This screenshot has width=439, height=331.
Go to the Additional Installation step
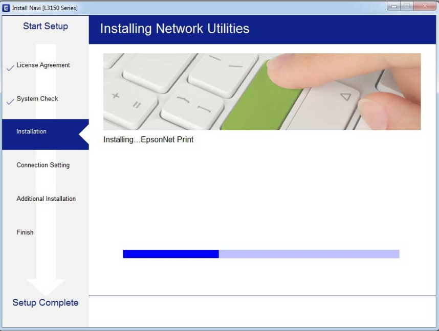[46, 199]
